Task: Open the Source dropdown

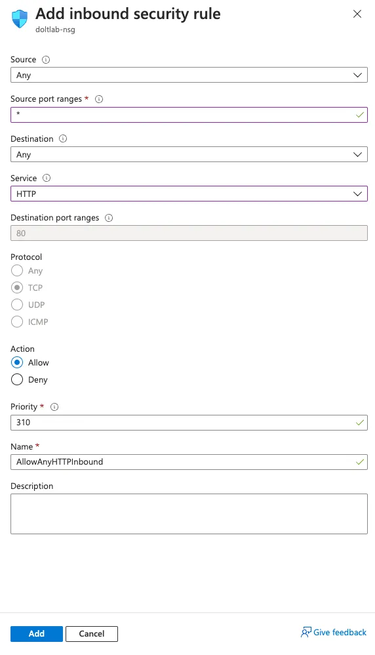Action: (189, 75)
